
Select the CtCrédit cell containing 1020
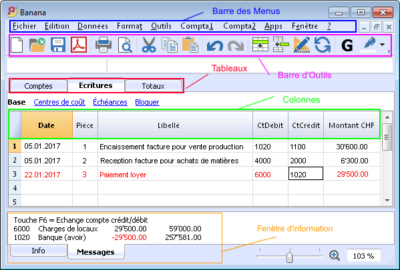(x=306, y=174)
